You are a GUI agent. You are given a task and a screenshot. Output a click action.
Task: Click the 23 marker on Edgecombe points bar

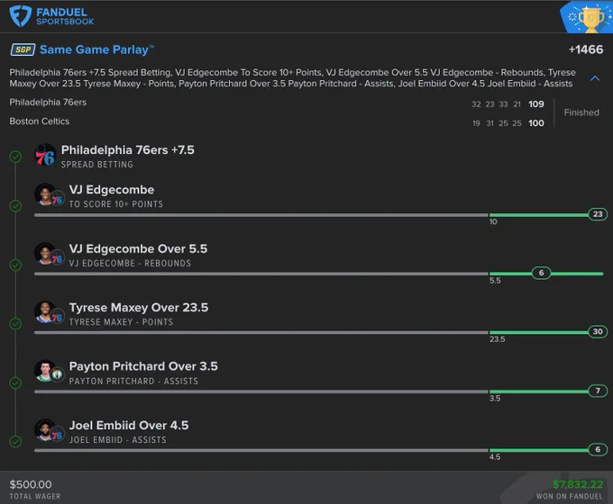pyautogui.click(x=598, y=214)
